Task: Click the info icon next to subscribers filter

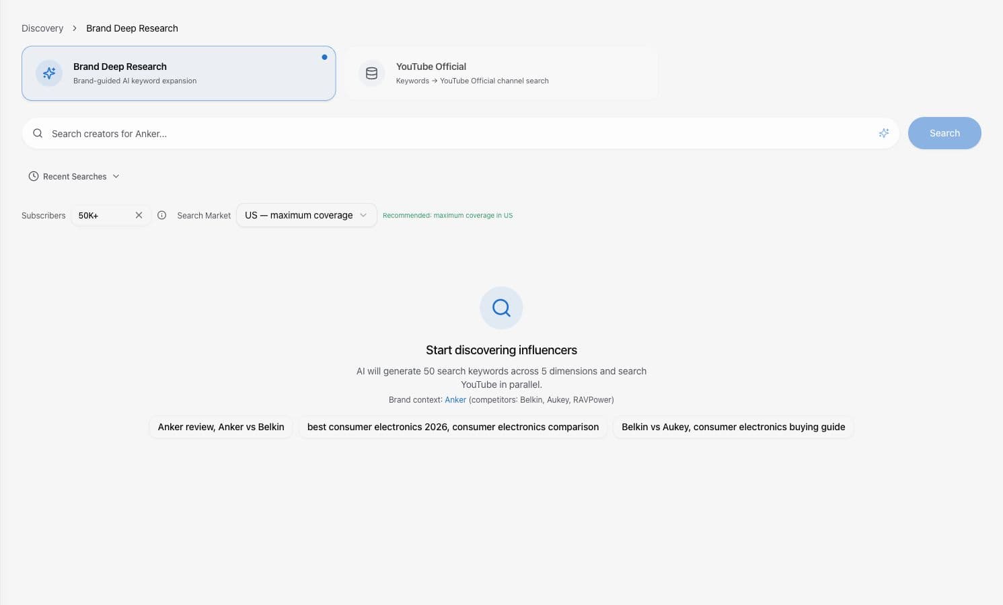Action: 161,215
